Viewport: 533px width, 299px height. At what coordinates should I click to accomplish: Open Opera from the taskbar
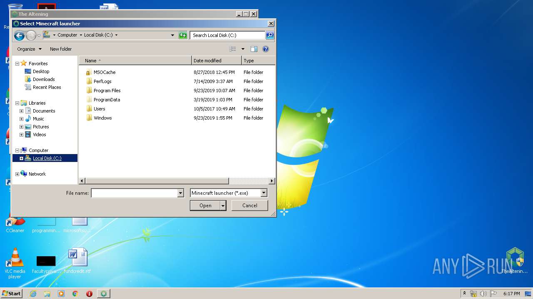(x=89, y=294)
